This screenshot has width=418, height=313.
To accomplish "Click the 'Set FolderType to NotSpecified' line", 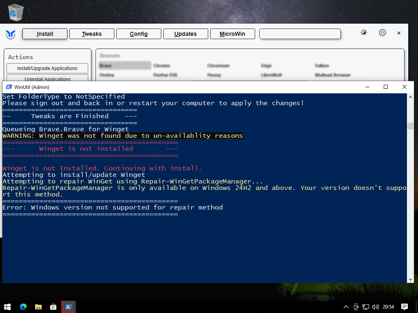I will [x=63, y=97].
